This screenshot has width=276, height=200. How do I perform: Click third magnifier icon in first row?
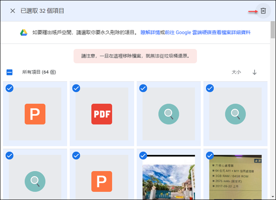169,114
